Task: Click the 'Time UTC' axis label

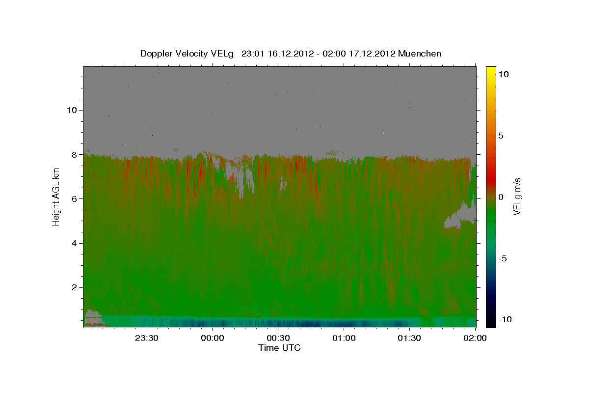Action: 279,348
